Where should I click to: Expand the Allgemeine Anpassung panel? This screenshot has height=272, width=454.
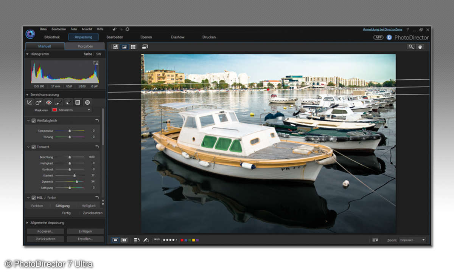(27, 223)
